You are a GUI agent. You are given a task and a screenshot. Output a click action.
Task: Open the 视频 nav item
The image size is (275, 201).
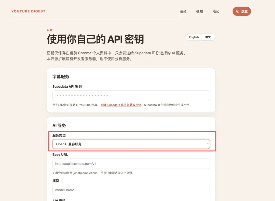199,11
